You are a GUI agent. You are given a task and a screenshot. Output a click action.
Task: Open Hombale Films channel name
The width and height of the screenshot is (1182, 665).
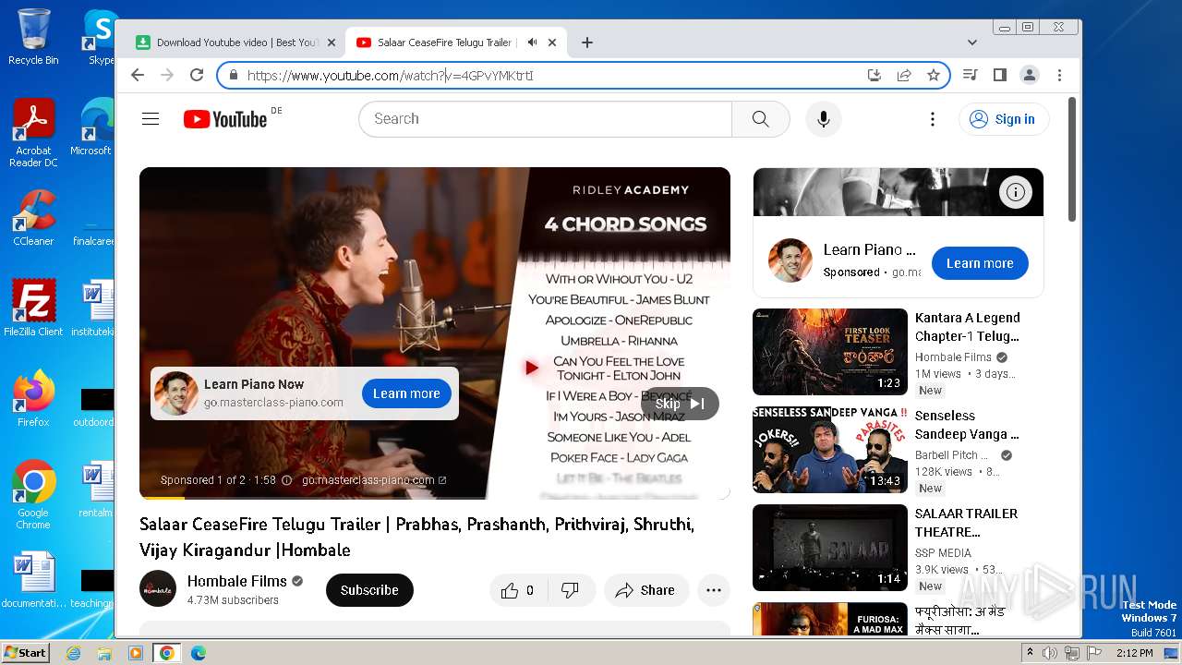237,581
